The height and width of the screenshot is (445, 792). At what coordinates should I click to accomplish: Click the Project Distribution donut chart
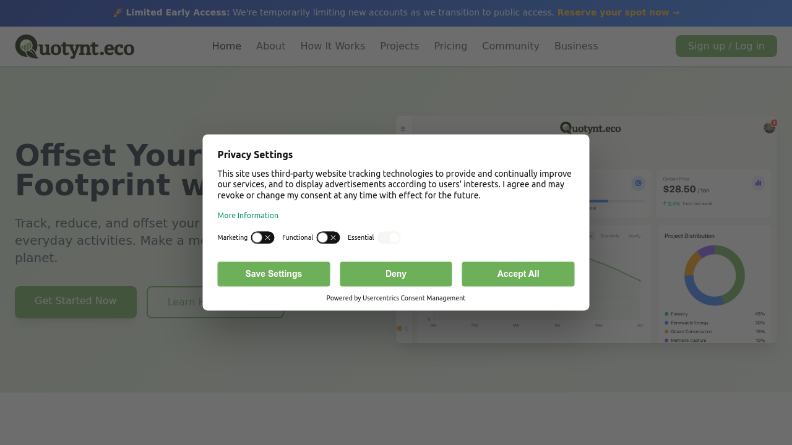tap(714, 275)
